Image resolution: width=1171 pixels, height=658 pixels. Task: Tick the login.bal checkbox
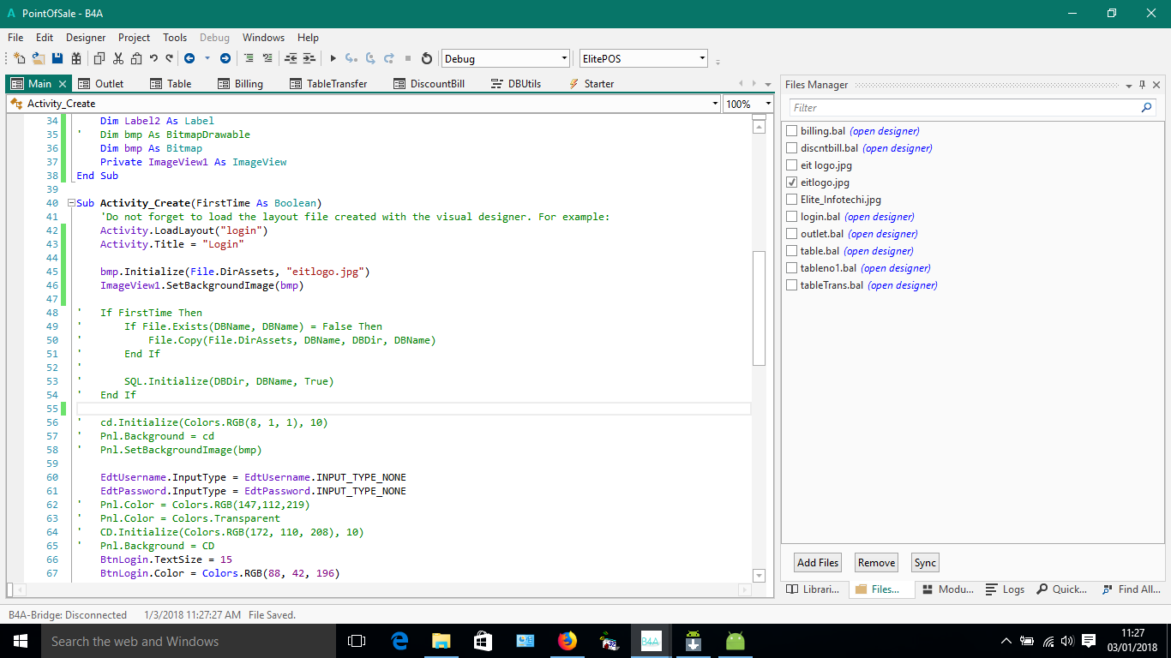(x=791, y=217)
